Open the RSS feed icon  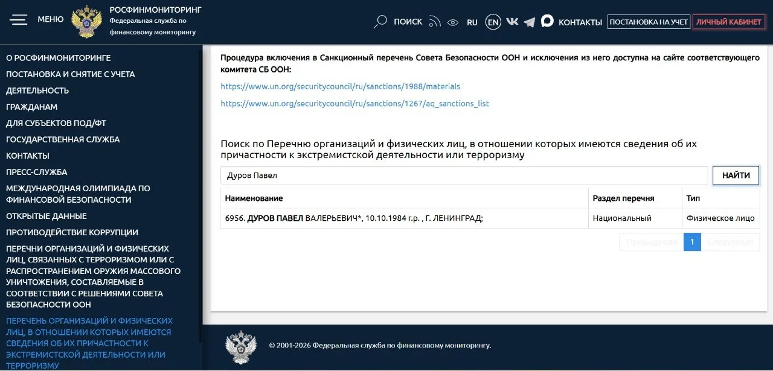click(x=435, y=22)
